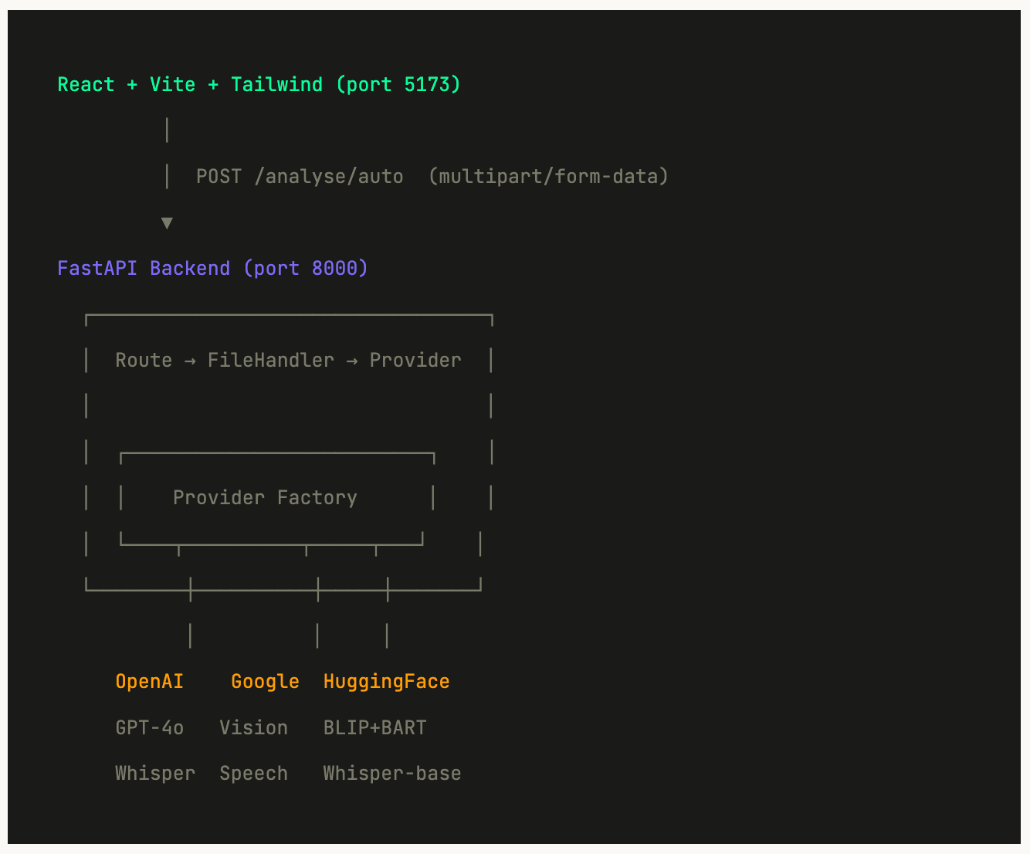The image size is (1030, 854).
Task: Click the word "Provider" after FileHandler
Action: coord(415,361)
